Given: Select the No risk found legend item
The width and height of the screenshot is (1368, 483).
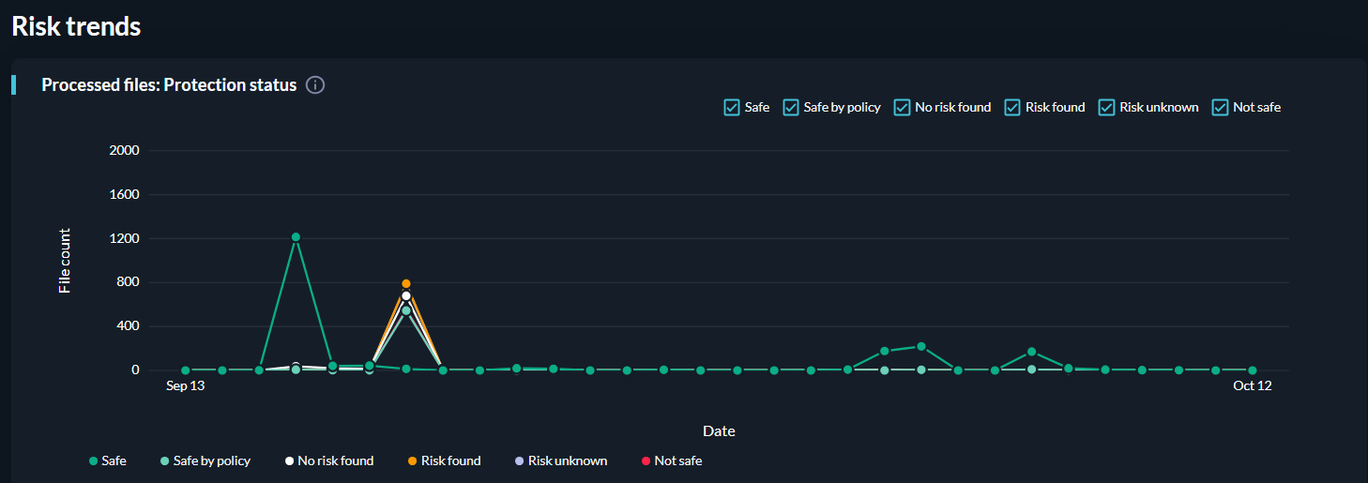Looking at the screenshot, I should [x=328, y=461].
